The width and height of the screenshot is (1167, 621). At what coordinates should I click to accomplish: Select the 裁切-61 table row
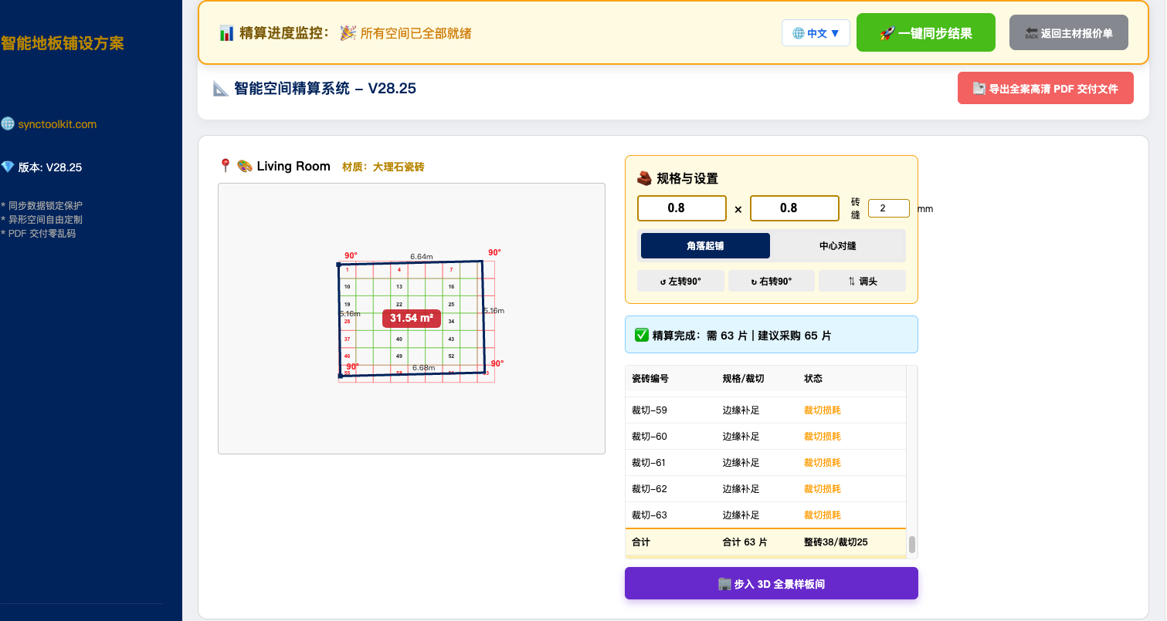coord(765,463)
